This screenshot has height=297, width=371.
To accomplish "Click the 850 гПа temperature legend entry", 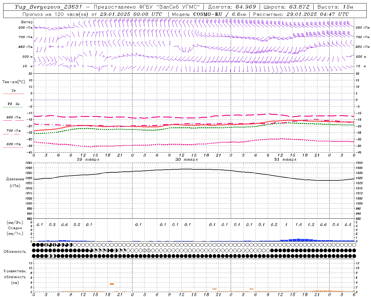I will click(13, 118).
